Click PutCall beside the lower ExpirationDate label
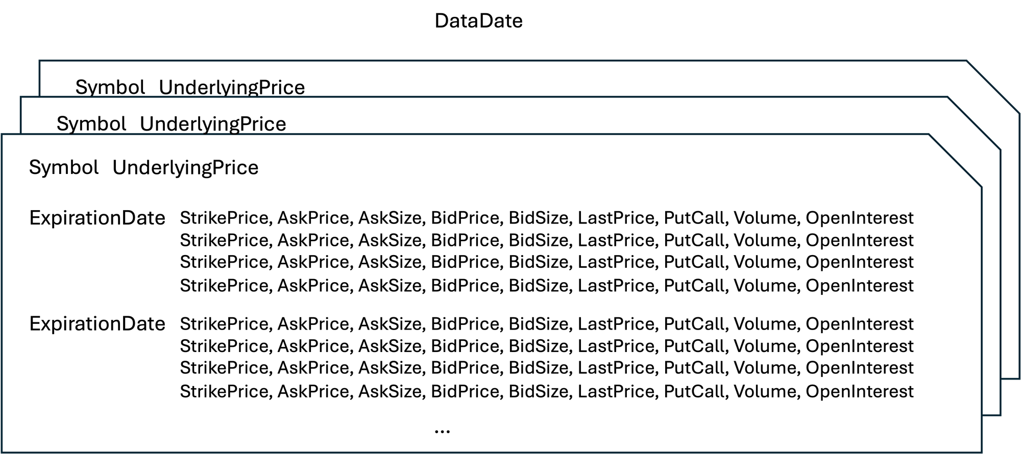Viewport: 1021px width, 454px height. coord(694,324)
